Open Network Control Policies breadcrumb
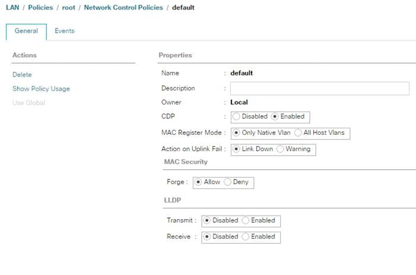 pos(123,8)
